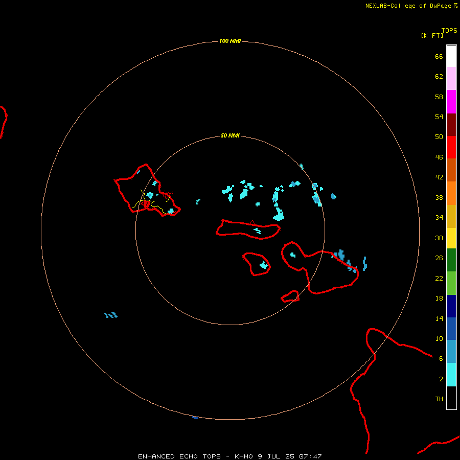This screenshot has width=460, height=460.
Task: Click the dark blue echo on 100 NMI ring bottom
Action: [195, 418]
